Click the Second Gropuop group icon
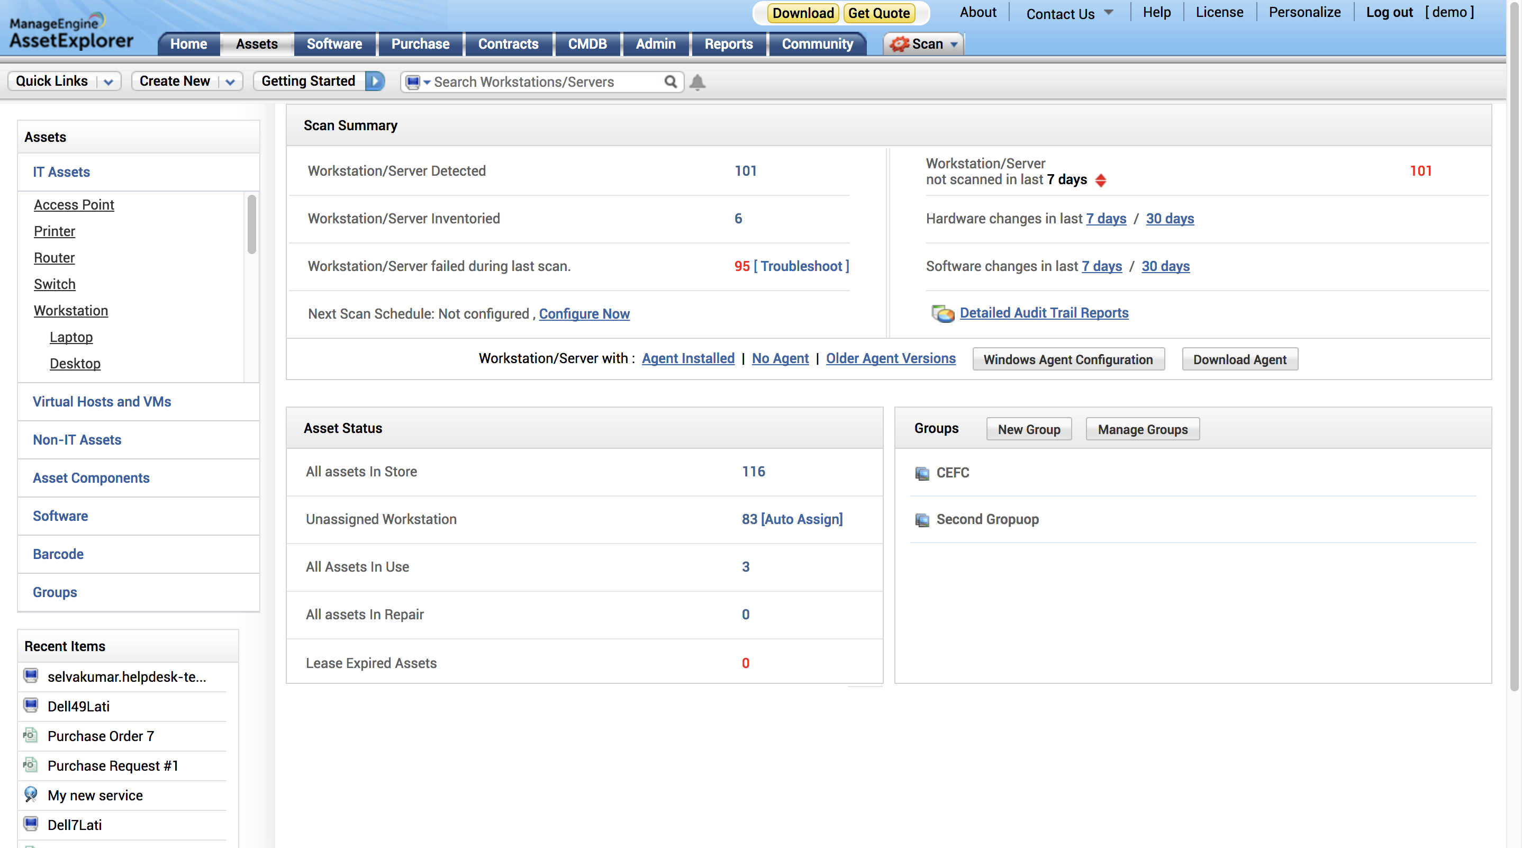Viewport: 1522px width, 848px height. (x=922, y=520)
